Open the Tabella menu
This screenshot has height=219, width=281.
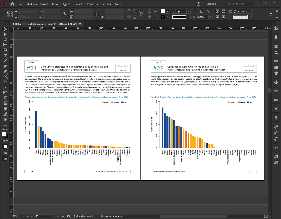pyautogui.click(x=79, y=4)
